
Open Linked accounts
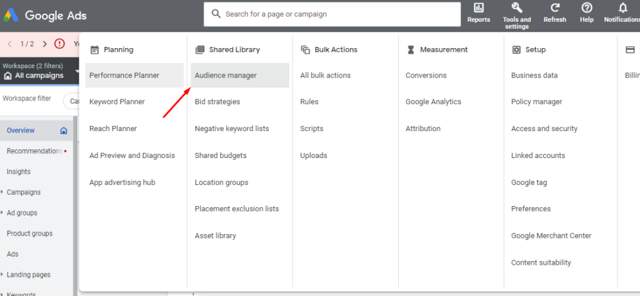point(538,155)
